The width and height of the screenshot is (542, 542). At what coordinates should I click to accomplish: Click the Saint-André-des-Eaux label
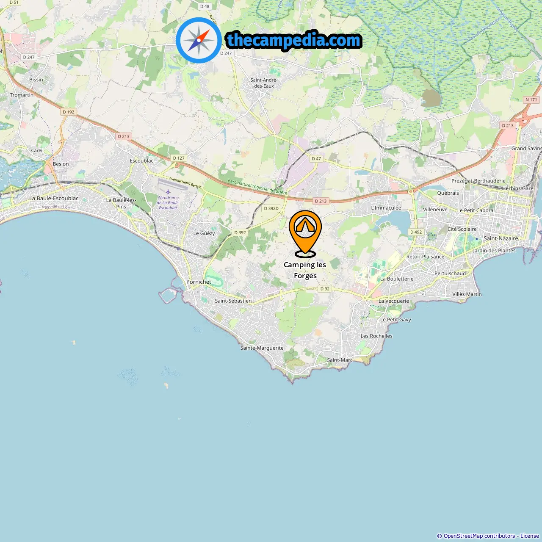264,83
